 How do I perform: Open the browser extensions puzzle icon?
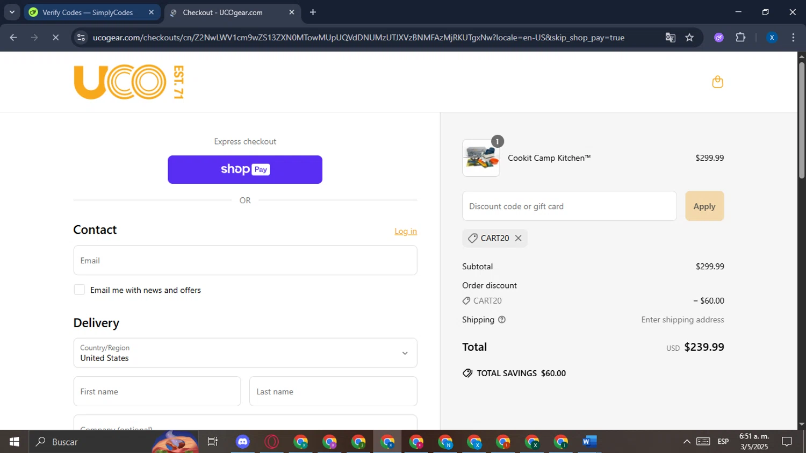click(740, 38)
